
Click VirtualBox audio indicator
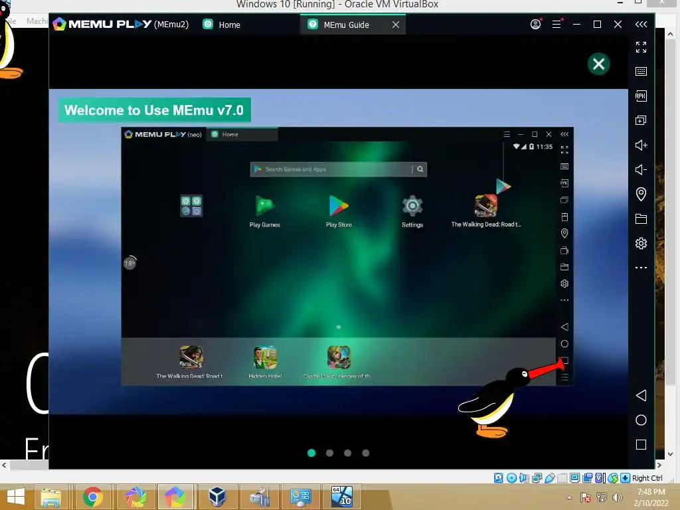coord(524,478)
